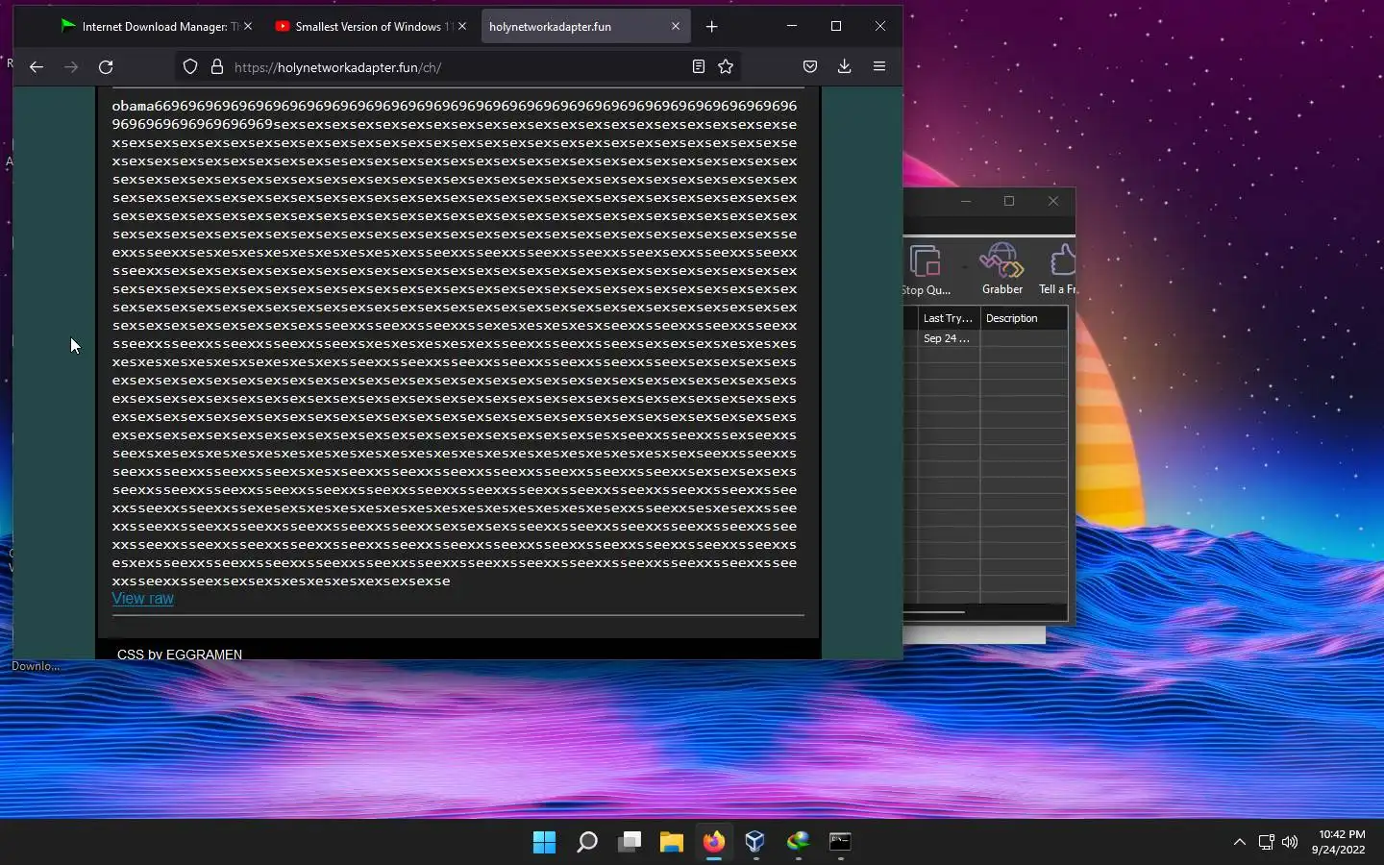
Task: Open the View raw link
Action: tap(142, 599)
